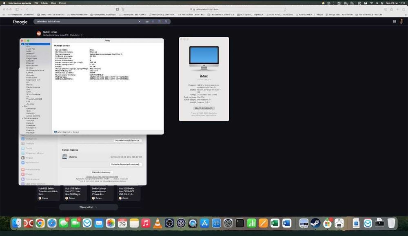408x236 pixels.
Task: Launch Microsoft Word from the Dock
Action: click(286, 223)
